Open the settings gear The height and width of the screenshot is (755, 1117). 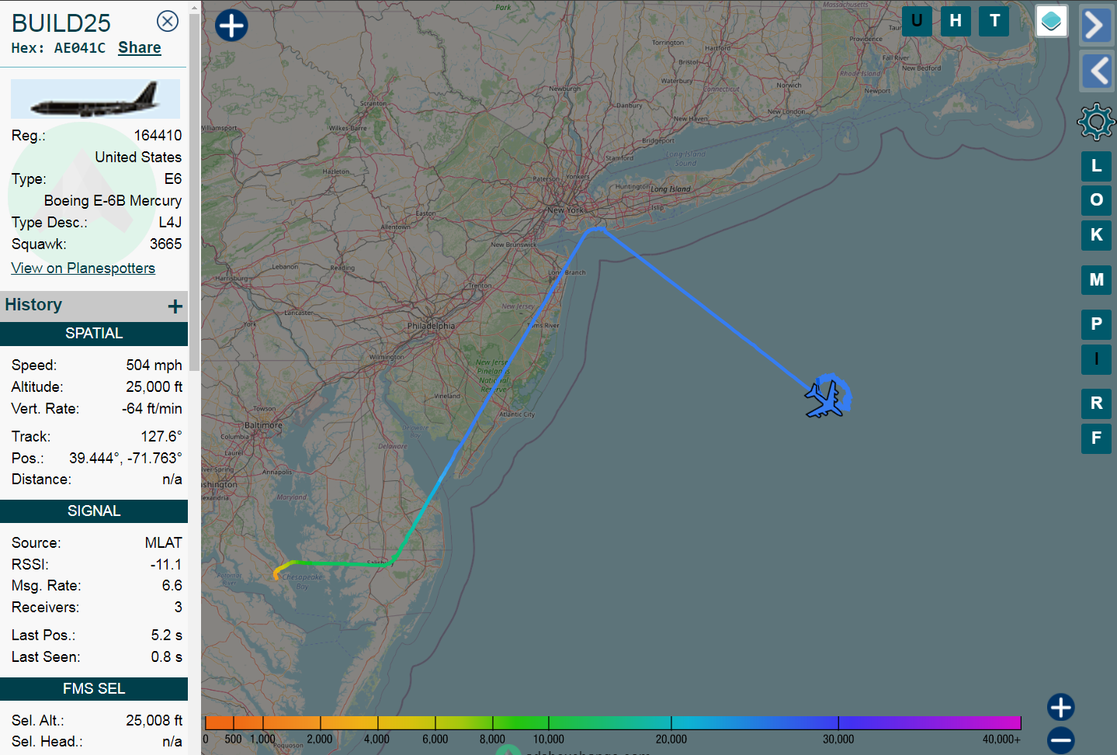pyautogui.click(x=1096, y=122)
